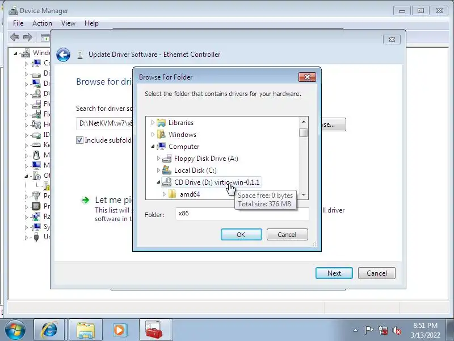Select the Other devices category icon
Screen dimensions: 454x341
36,176
